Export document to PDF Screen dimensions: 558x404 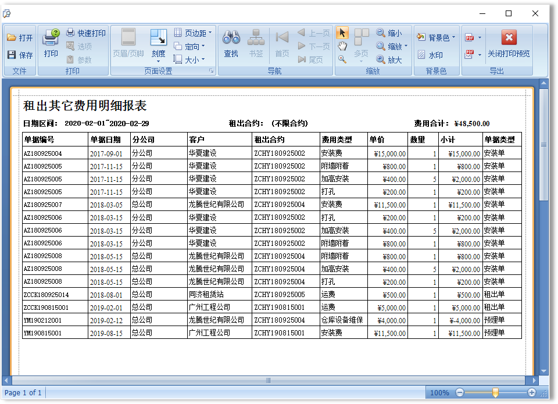[x=470, y=37]
